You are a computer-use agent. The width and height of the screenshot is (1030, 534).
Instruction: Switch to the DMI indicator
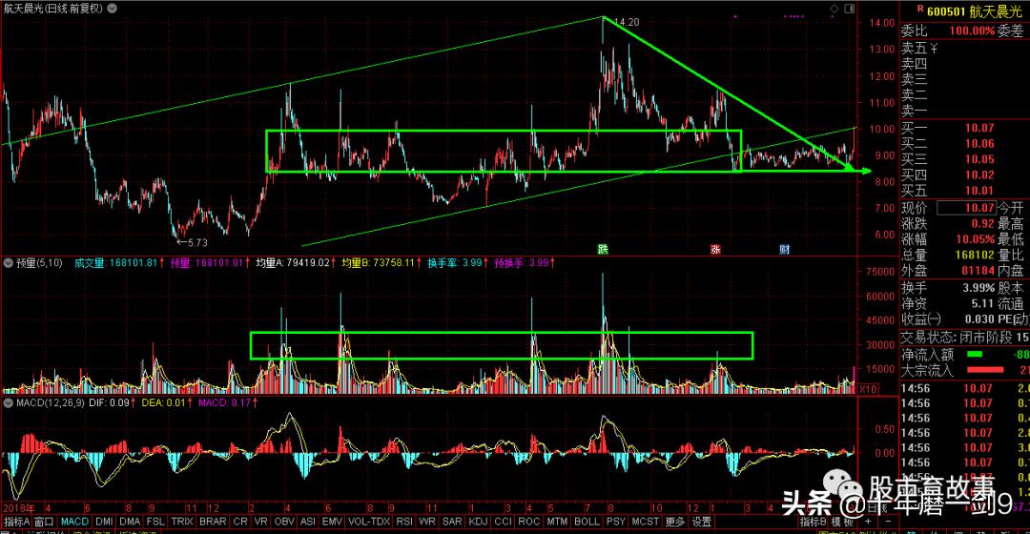[104, 522]
